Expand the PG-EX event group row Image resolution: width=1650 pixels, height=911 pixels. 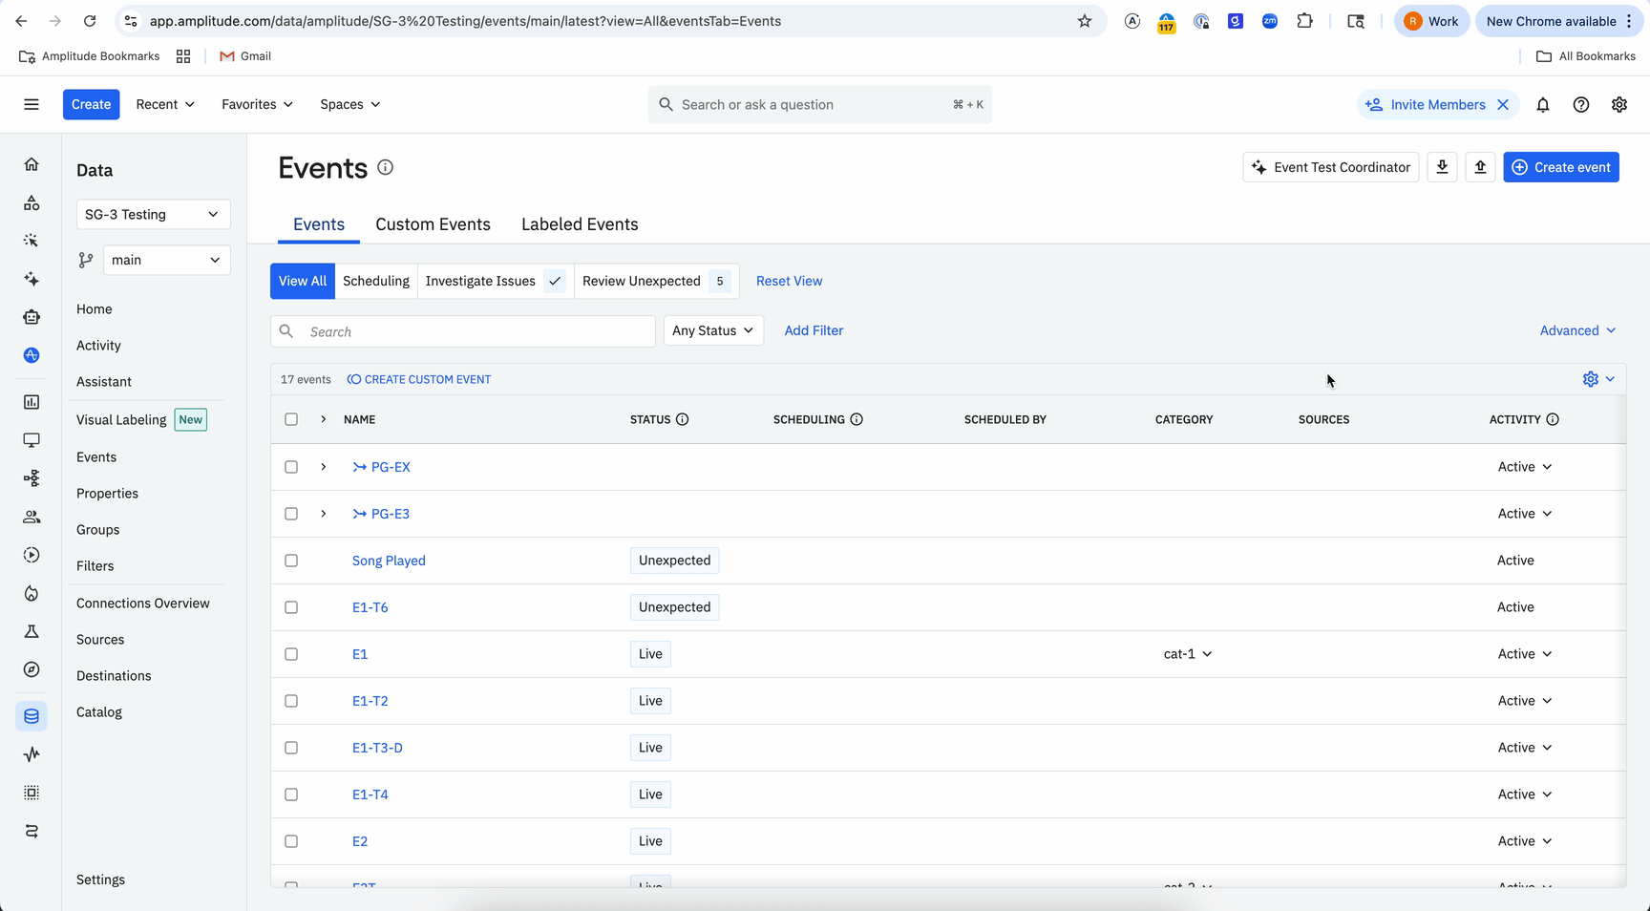[x=324, y=467]
